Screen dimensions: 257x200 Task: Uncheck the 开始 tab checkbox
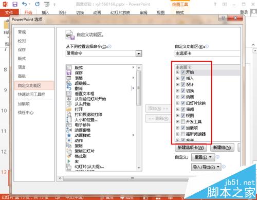(x=183, y=72)
